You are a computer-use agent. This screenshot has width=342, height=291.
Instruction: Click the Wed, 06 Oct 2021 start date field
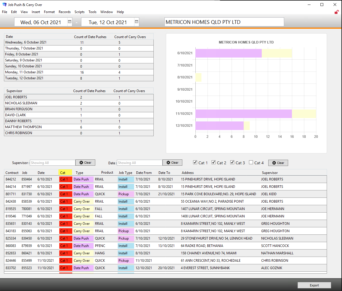tap(41, 22)
